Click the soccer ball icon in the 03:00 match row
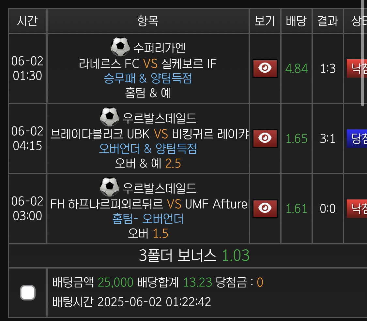This screenshot has width=367, height=321. (x=109, y=187)
